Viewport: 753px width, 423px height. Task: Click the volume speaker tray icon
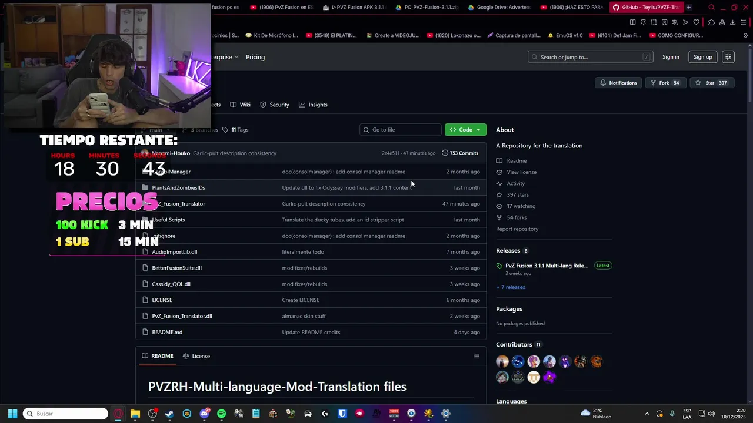[x=711, y=414]
